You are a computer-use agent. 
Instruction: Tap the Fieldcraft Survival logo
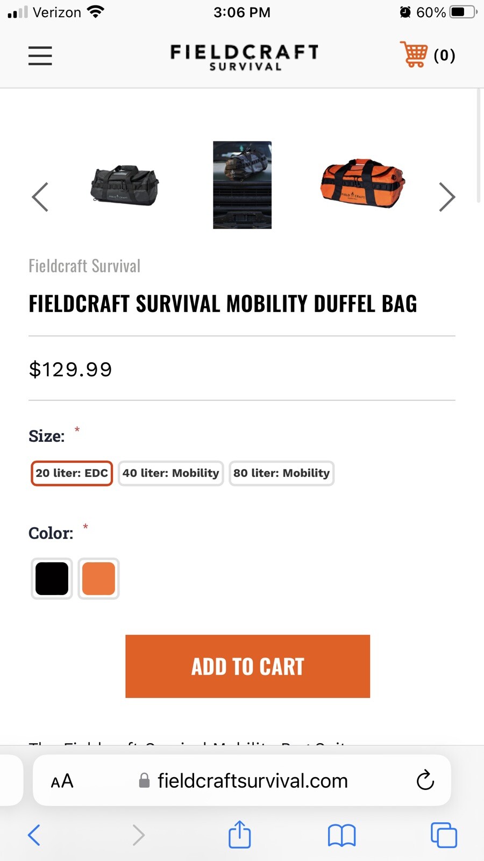click(243, 56)
